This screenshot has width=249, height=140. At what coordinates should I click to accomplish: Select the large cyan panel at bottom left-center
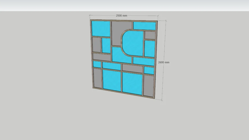112,80
